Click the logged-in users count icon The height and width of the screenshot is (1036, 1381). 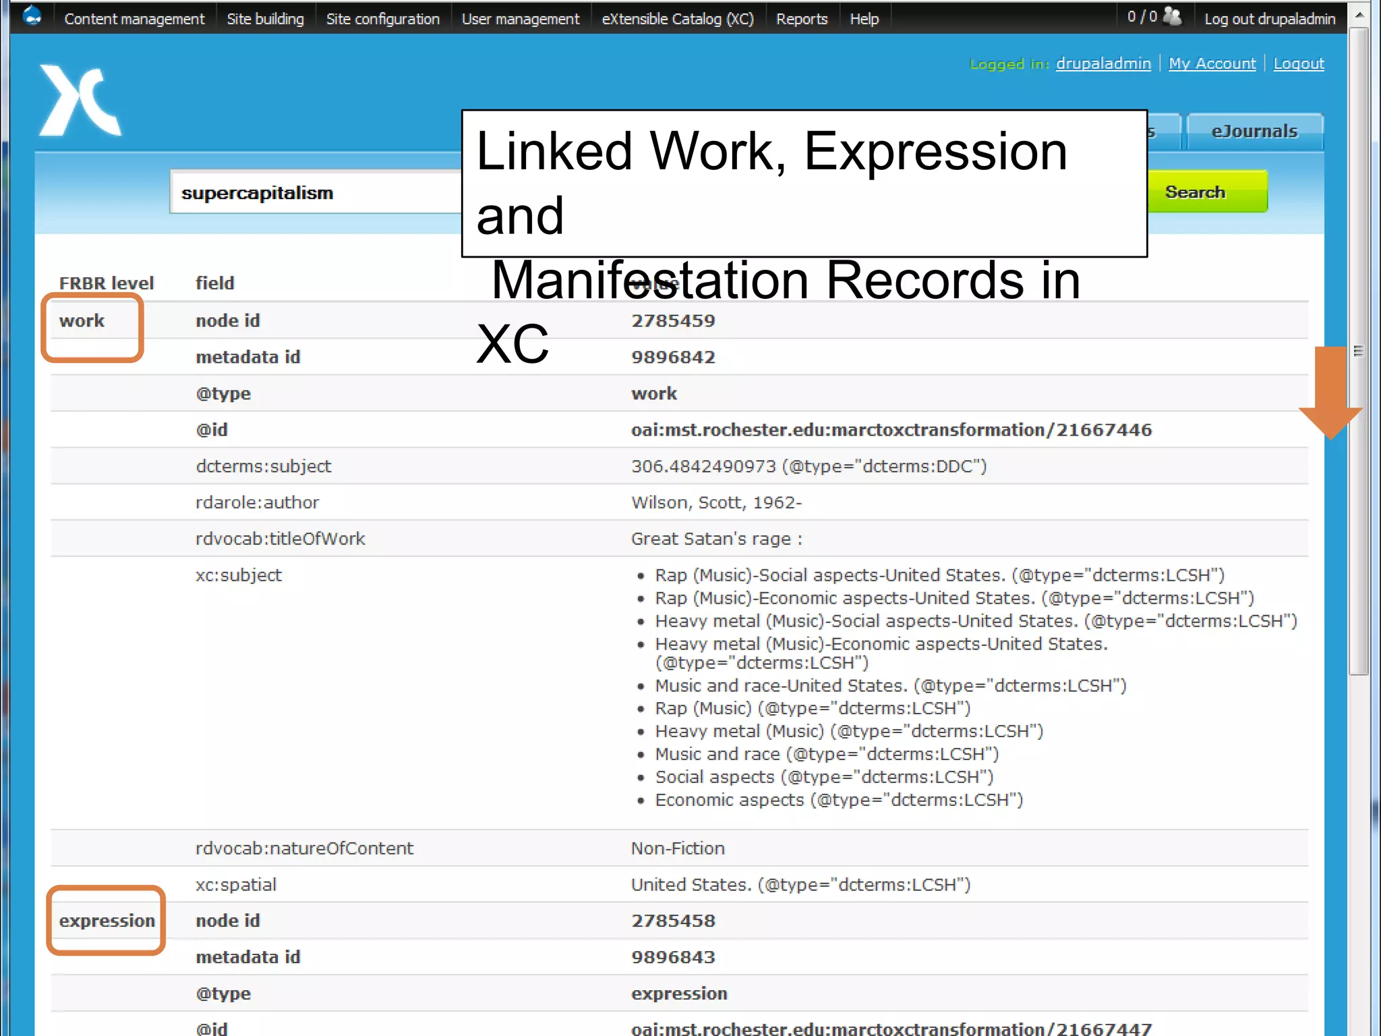pyautogui.click(x=1173, y=16)
